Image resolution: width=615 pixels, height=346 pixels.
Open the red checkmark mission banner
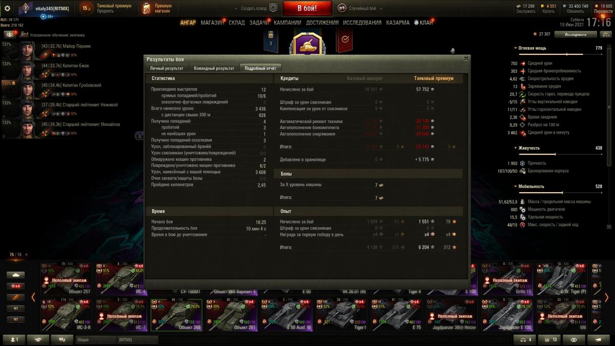pyautogui.click(x=344, y=40)
